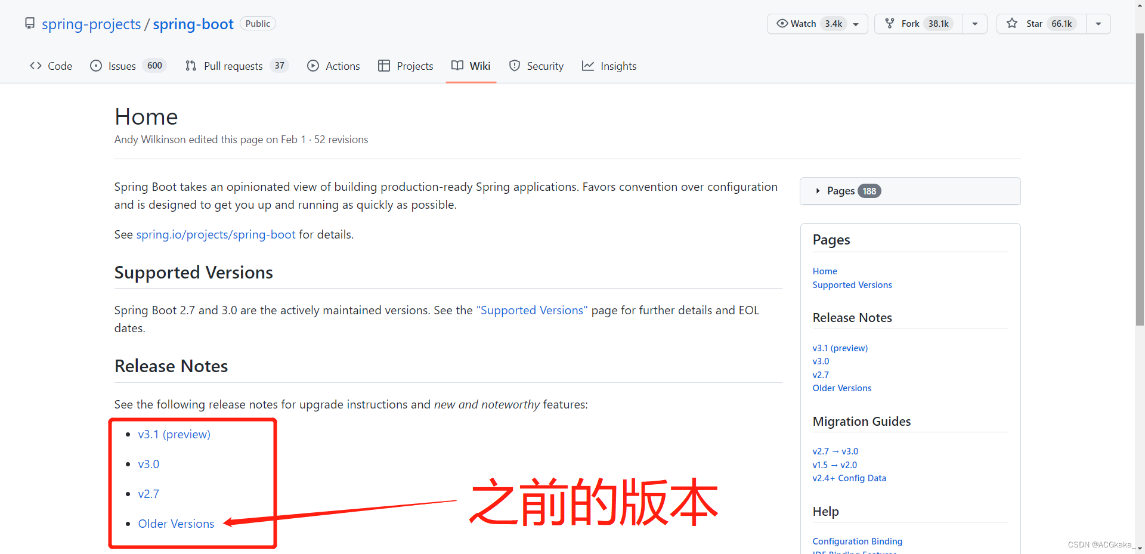Click the Projects table icon
This screenshot has height=554, width=1145.
click(x=384, y=66)
